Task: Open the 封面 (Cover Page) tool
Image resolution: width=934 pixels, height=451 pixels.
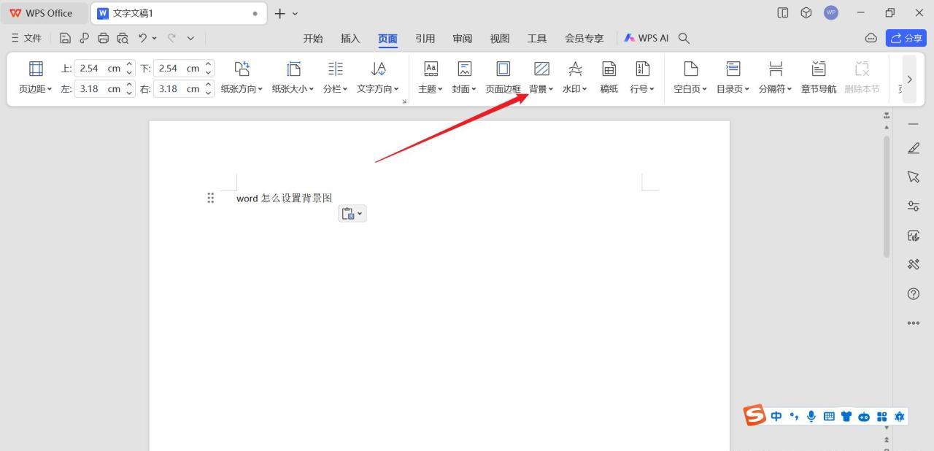Action: (463, 76)
